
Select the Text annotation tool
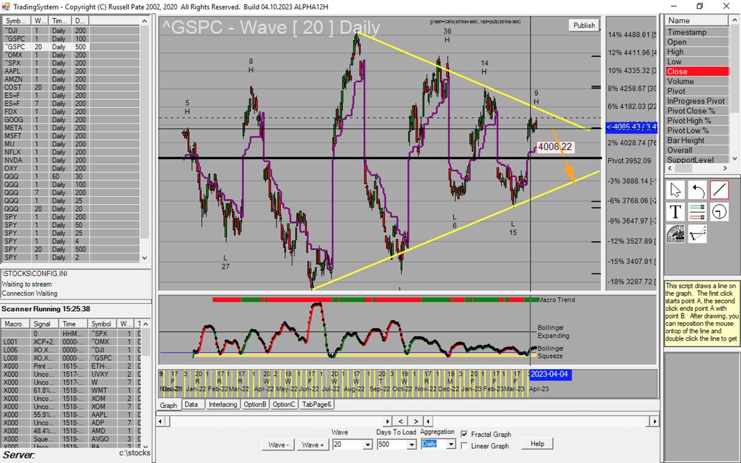(675, 212)
